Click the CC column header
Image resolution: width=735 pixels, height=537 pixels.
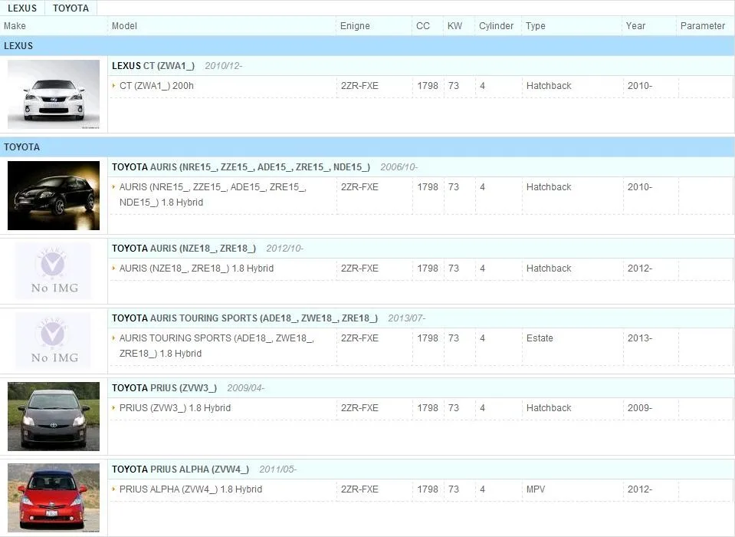423,26
